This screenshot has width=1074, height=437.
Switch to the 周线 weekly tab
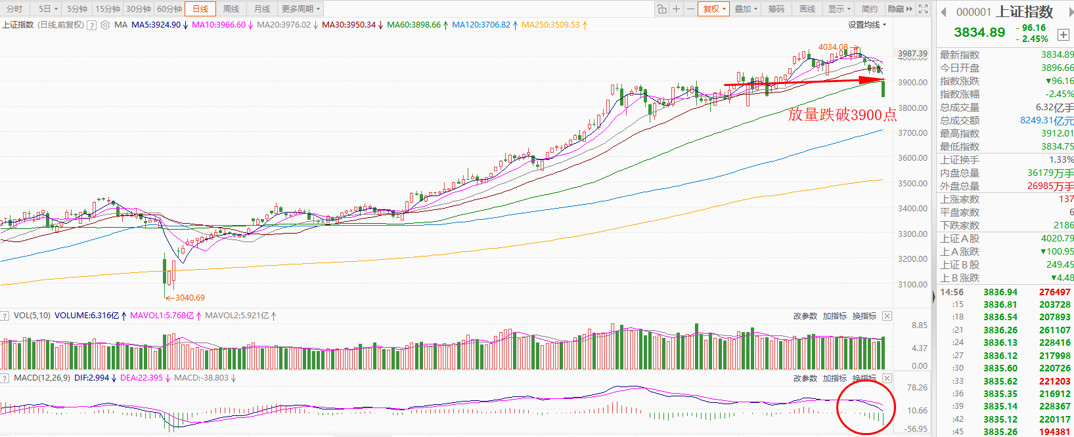coord(231,9)
